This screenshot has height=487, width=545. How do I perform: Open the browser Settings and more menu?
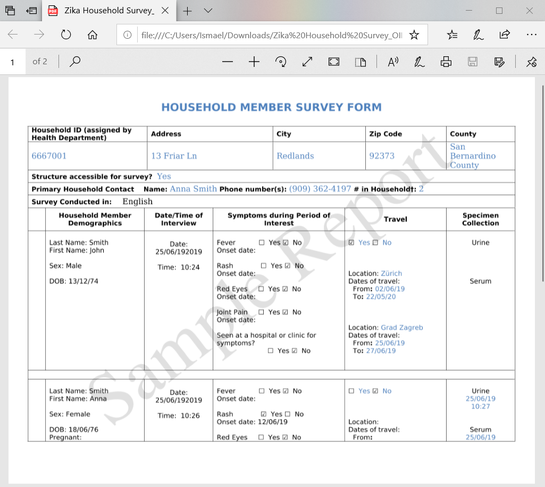click(x=532, y=35)
